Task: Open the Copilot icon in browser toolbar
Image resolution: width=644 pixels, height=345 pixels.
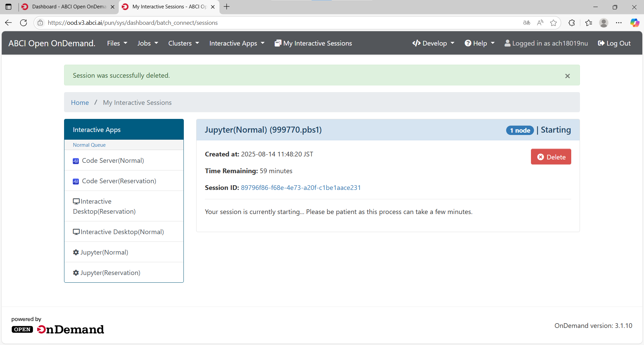Action: click(635, 23)
